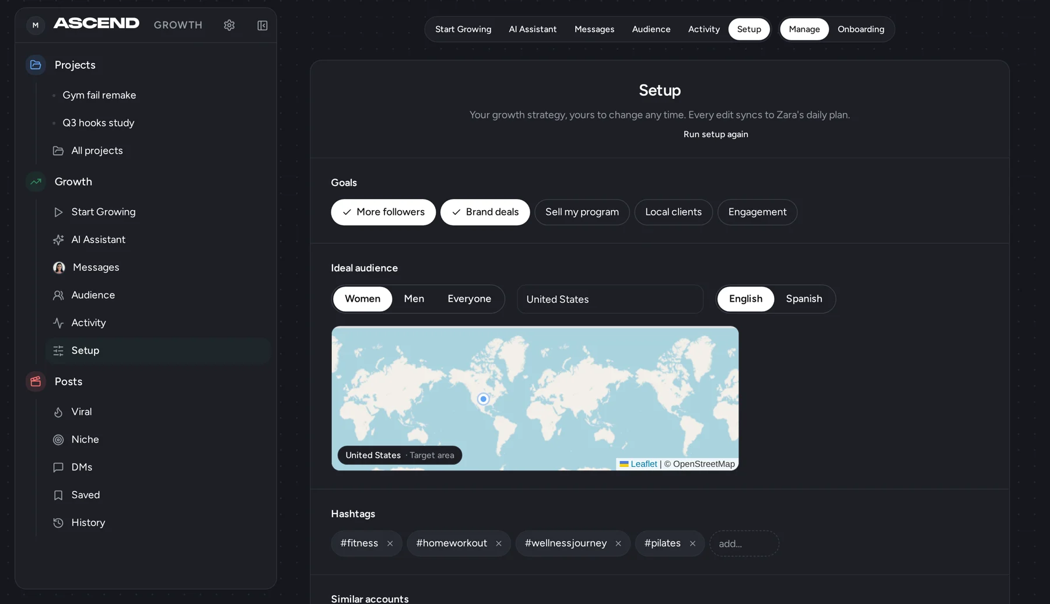1050x604 pixels.
Task: Open Audience tab in top navigation
Action: coord(651,29)
